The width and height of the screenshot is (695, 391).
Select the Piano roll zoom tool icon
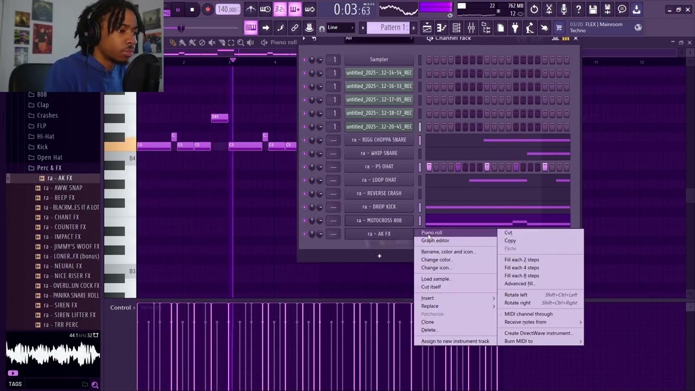click(x=241, y=42)
